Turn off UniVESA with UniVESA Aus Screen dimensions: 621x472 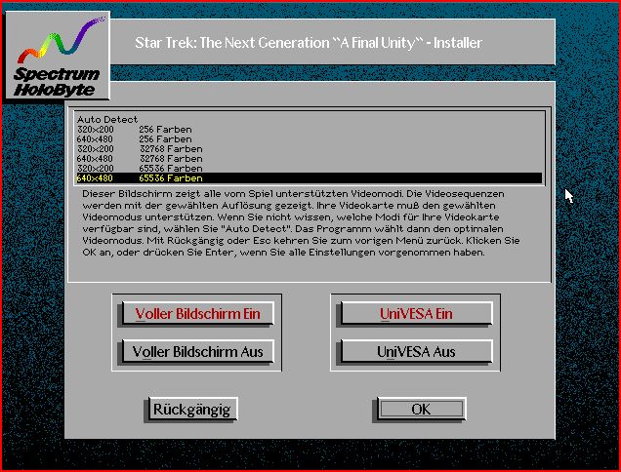click(x=416, y=352)
